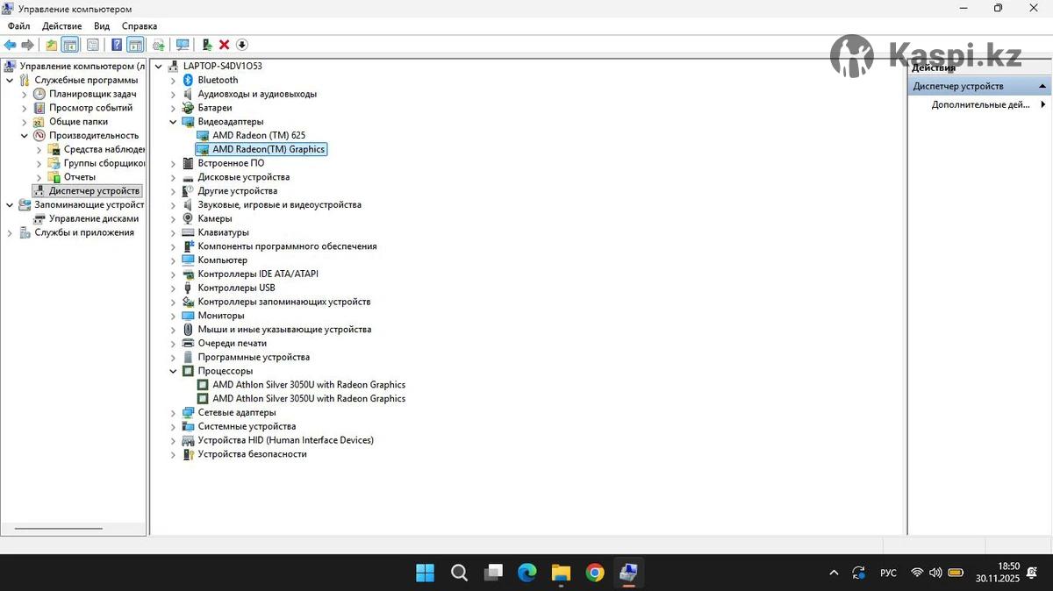Open the Действие menu

click(61, 26)
